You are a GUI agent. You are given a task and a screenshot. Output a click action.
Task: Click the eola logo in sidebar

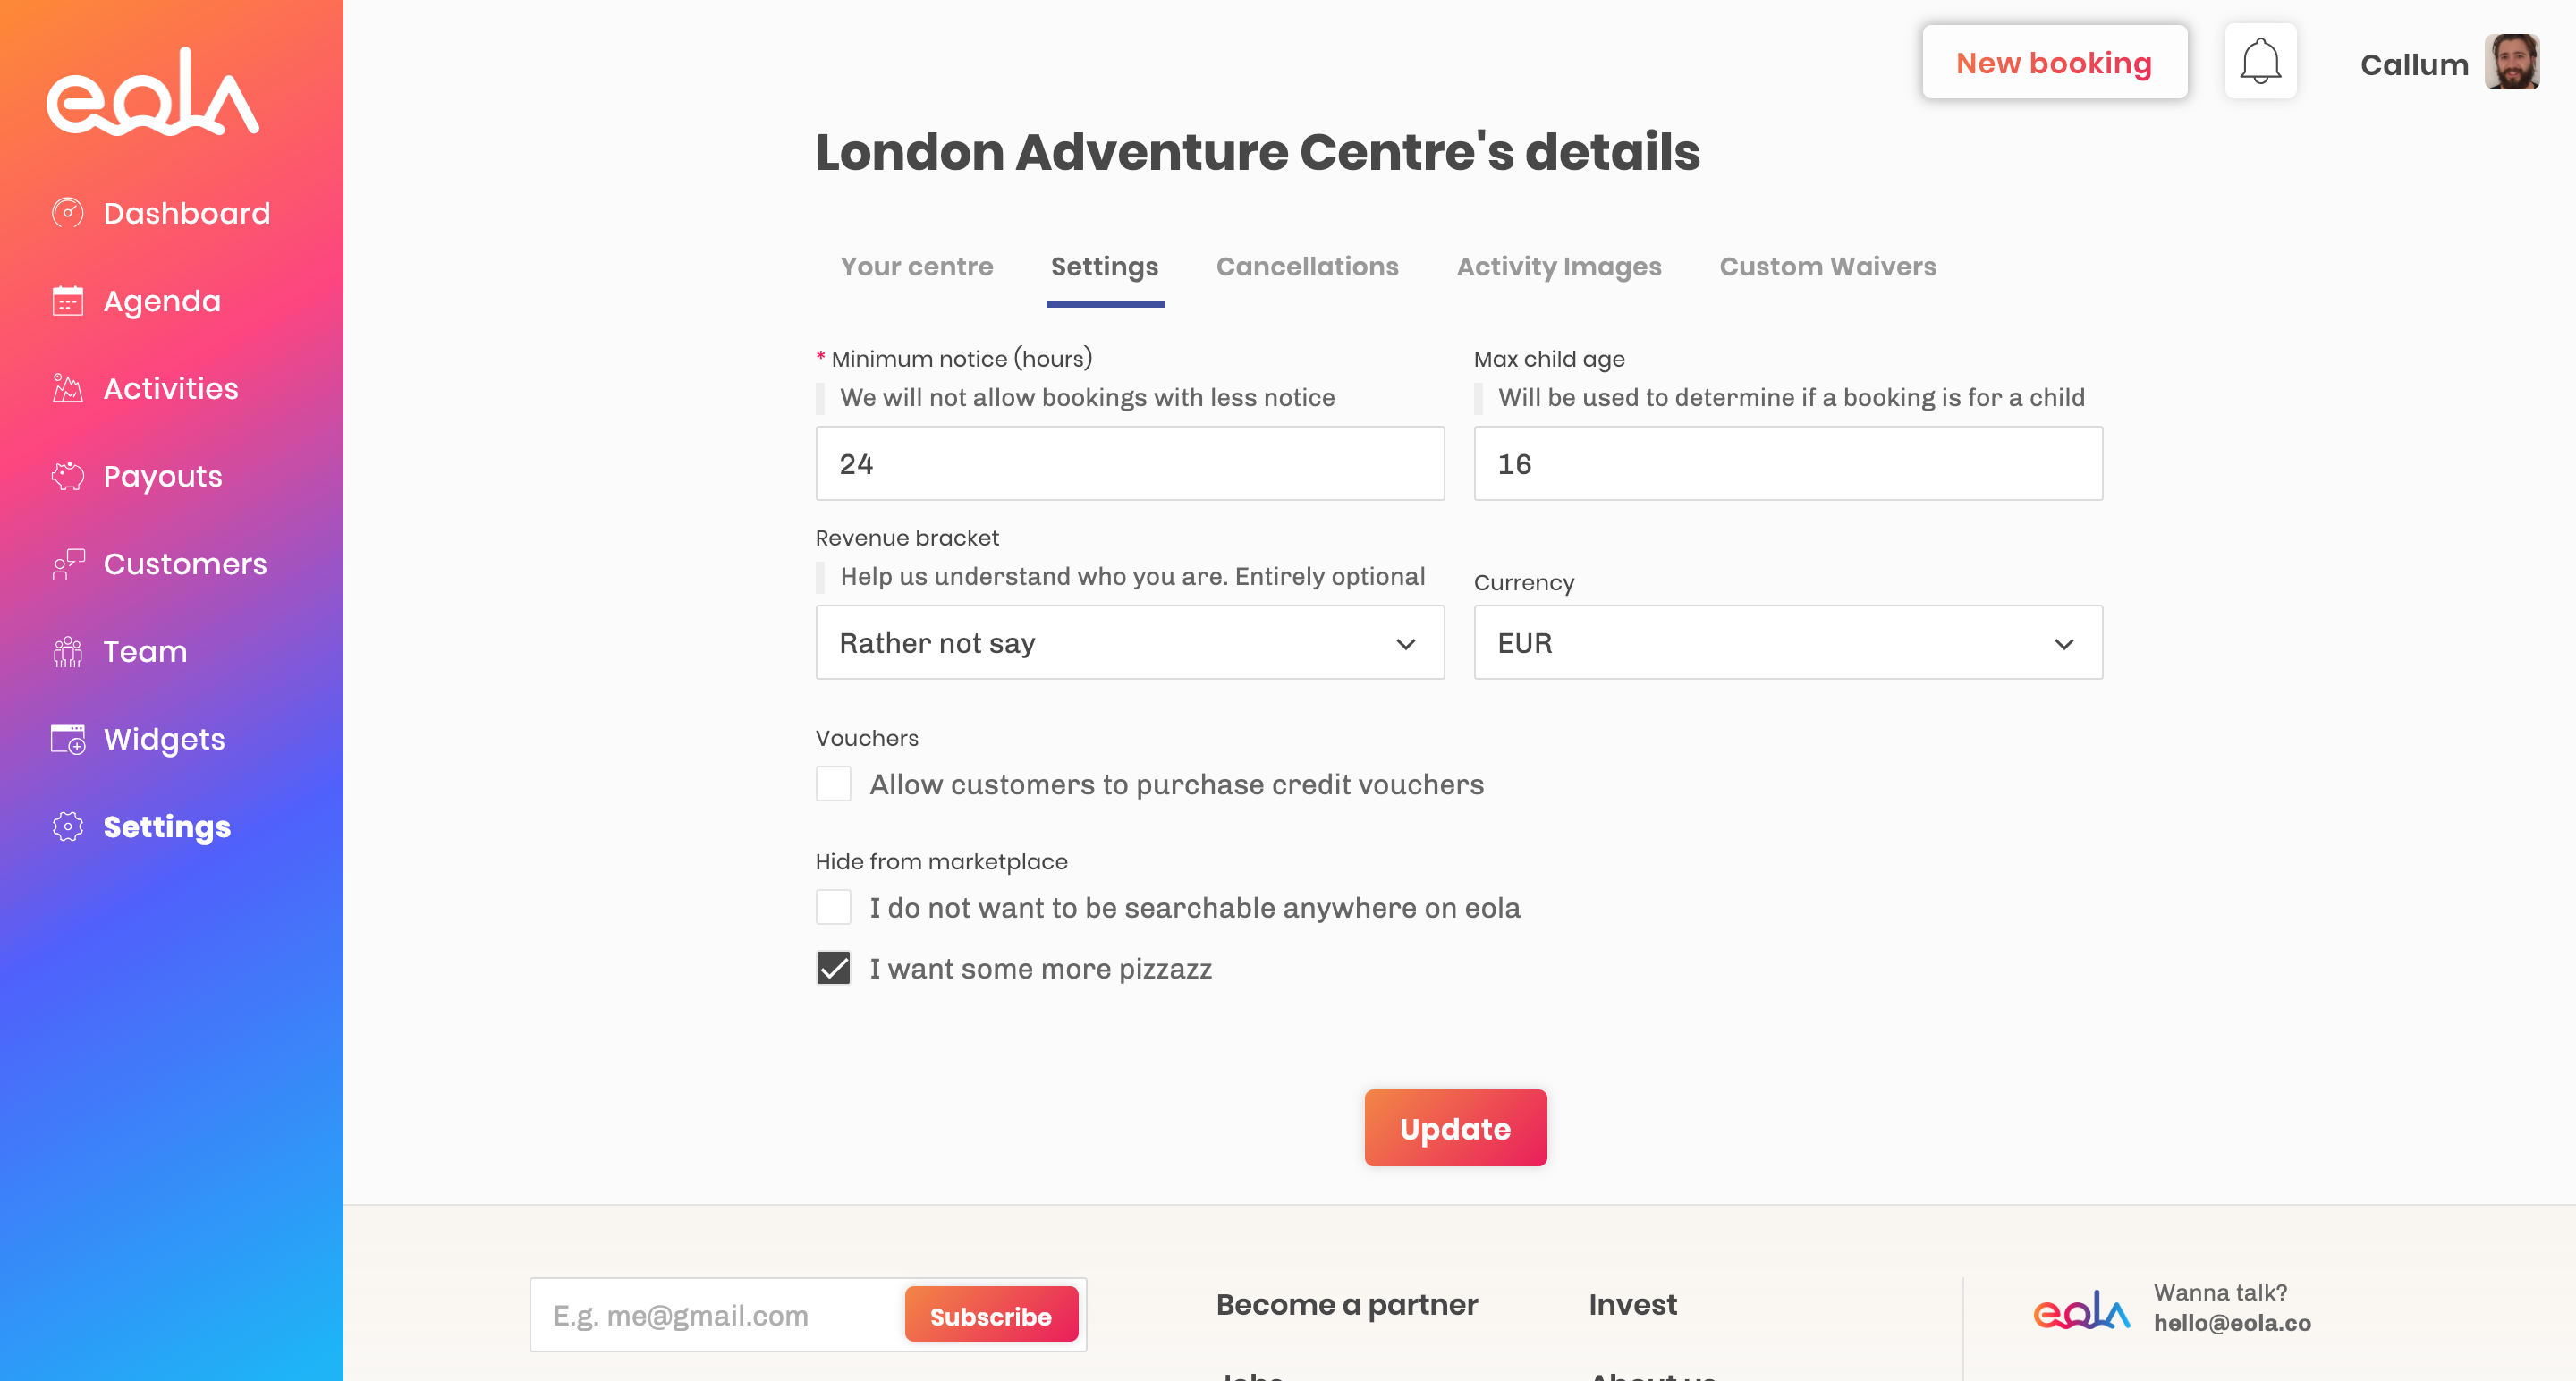pyautogui.click(x=153, y=91)
